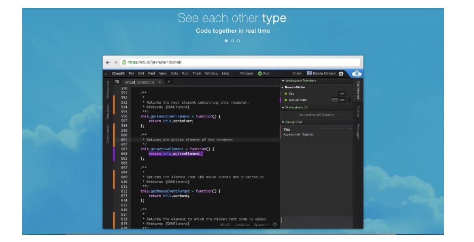
Task: Open the Goto menu
Action: tap(175, 73)
